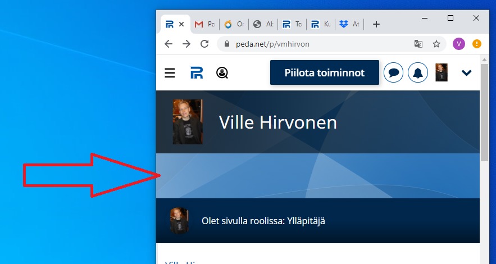This screenshot has width=496, height=264.
Task: Switch to the Gmail tab
Action: 204,24
